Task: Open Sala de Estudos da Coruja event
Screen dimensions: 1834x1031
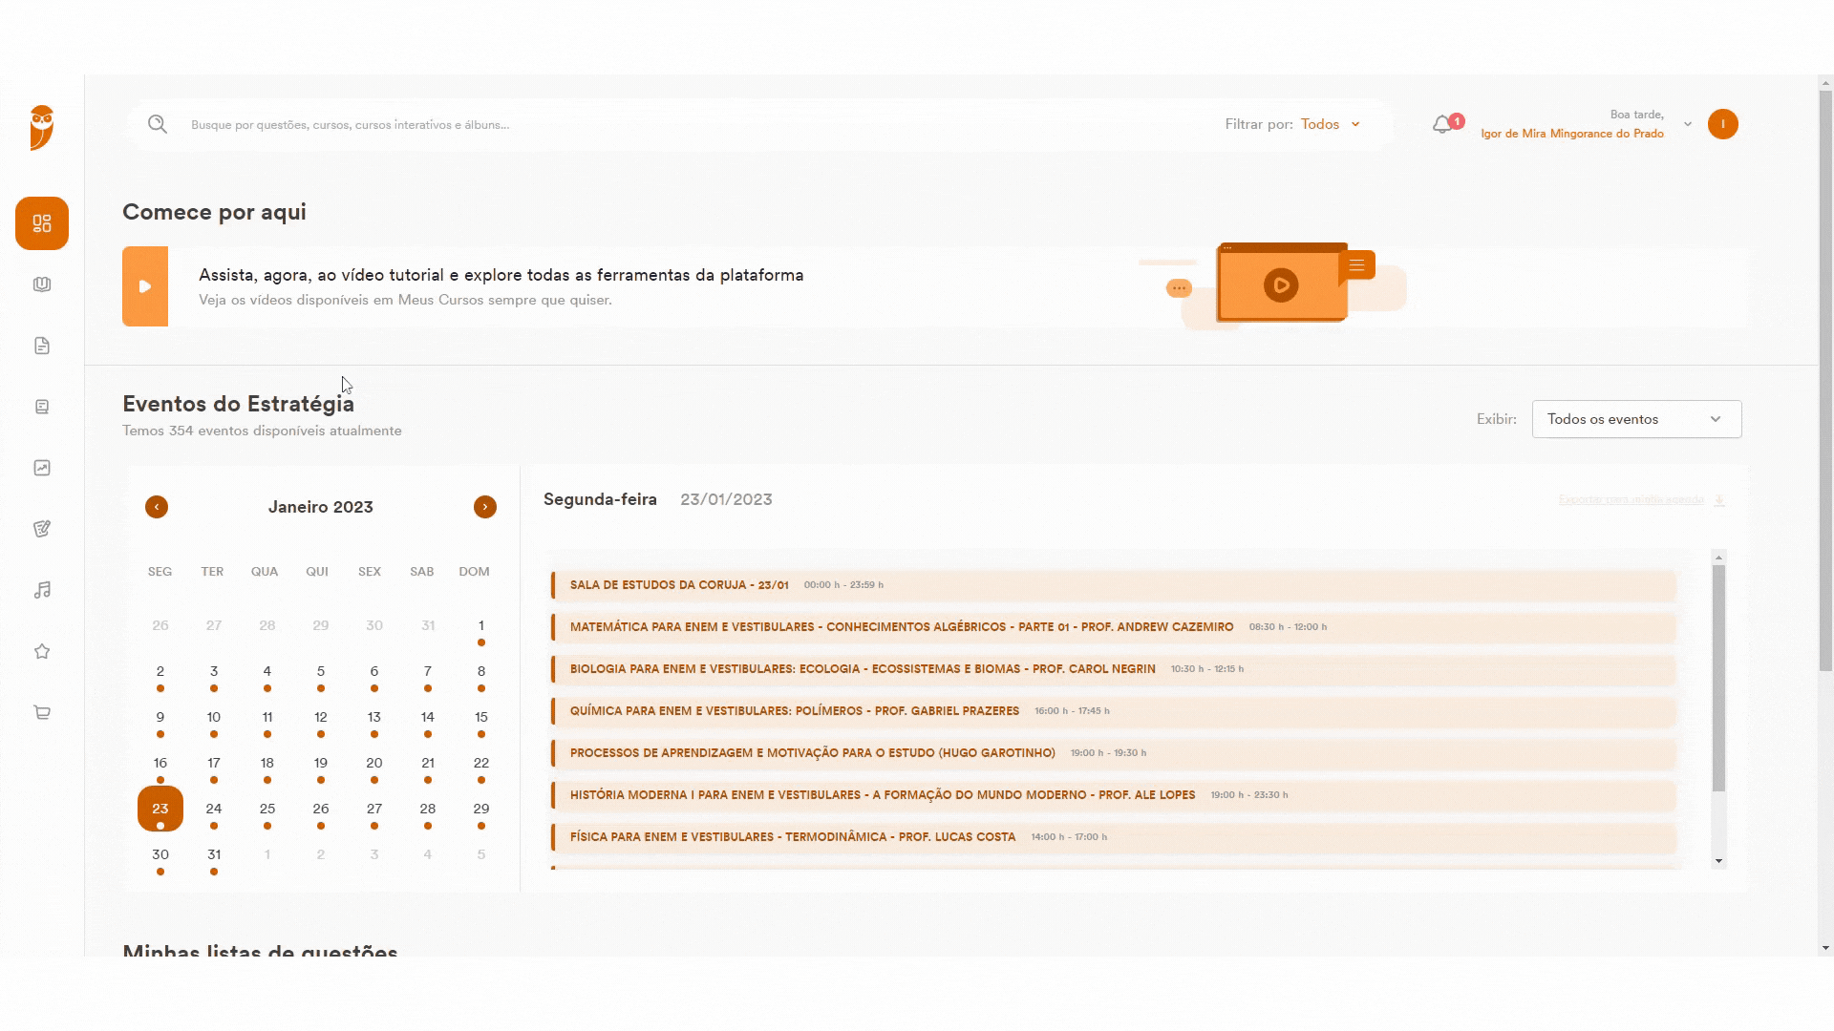Action: point(1114,585)
